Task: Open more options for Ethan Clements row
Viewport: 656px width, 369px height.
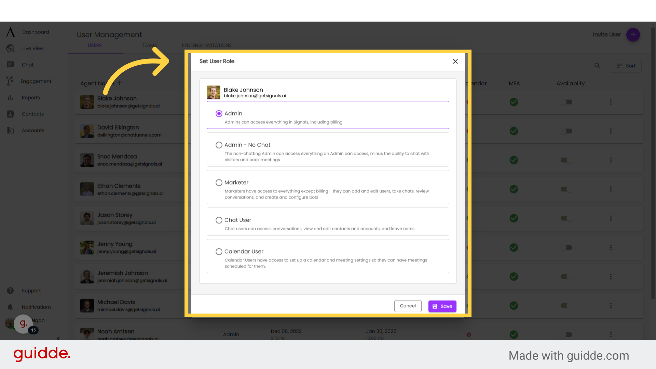Action: 611,189
